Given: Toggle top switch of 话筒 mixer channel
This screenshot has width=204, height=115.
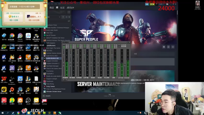Looking at the screenshot, I should pos(112,45).
